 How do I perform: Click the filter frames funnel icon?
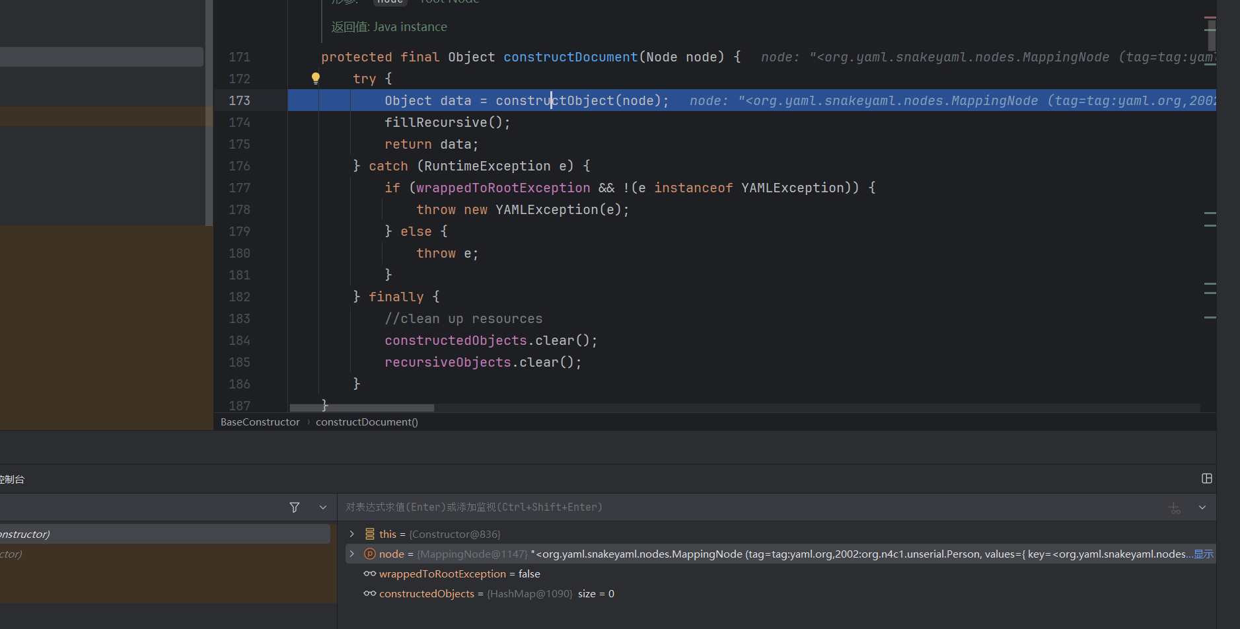click(295, 507)
